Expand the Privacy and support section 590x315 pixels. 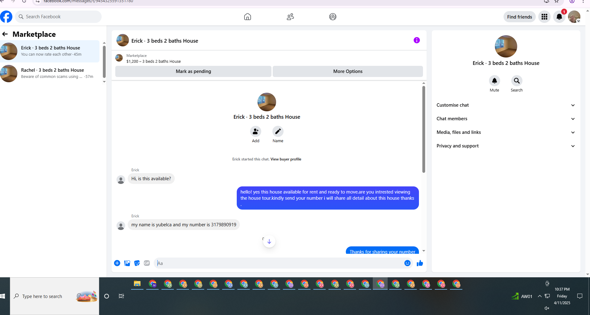pos(506,146)
